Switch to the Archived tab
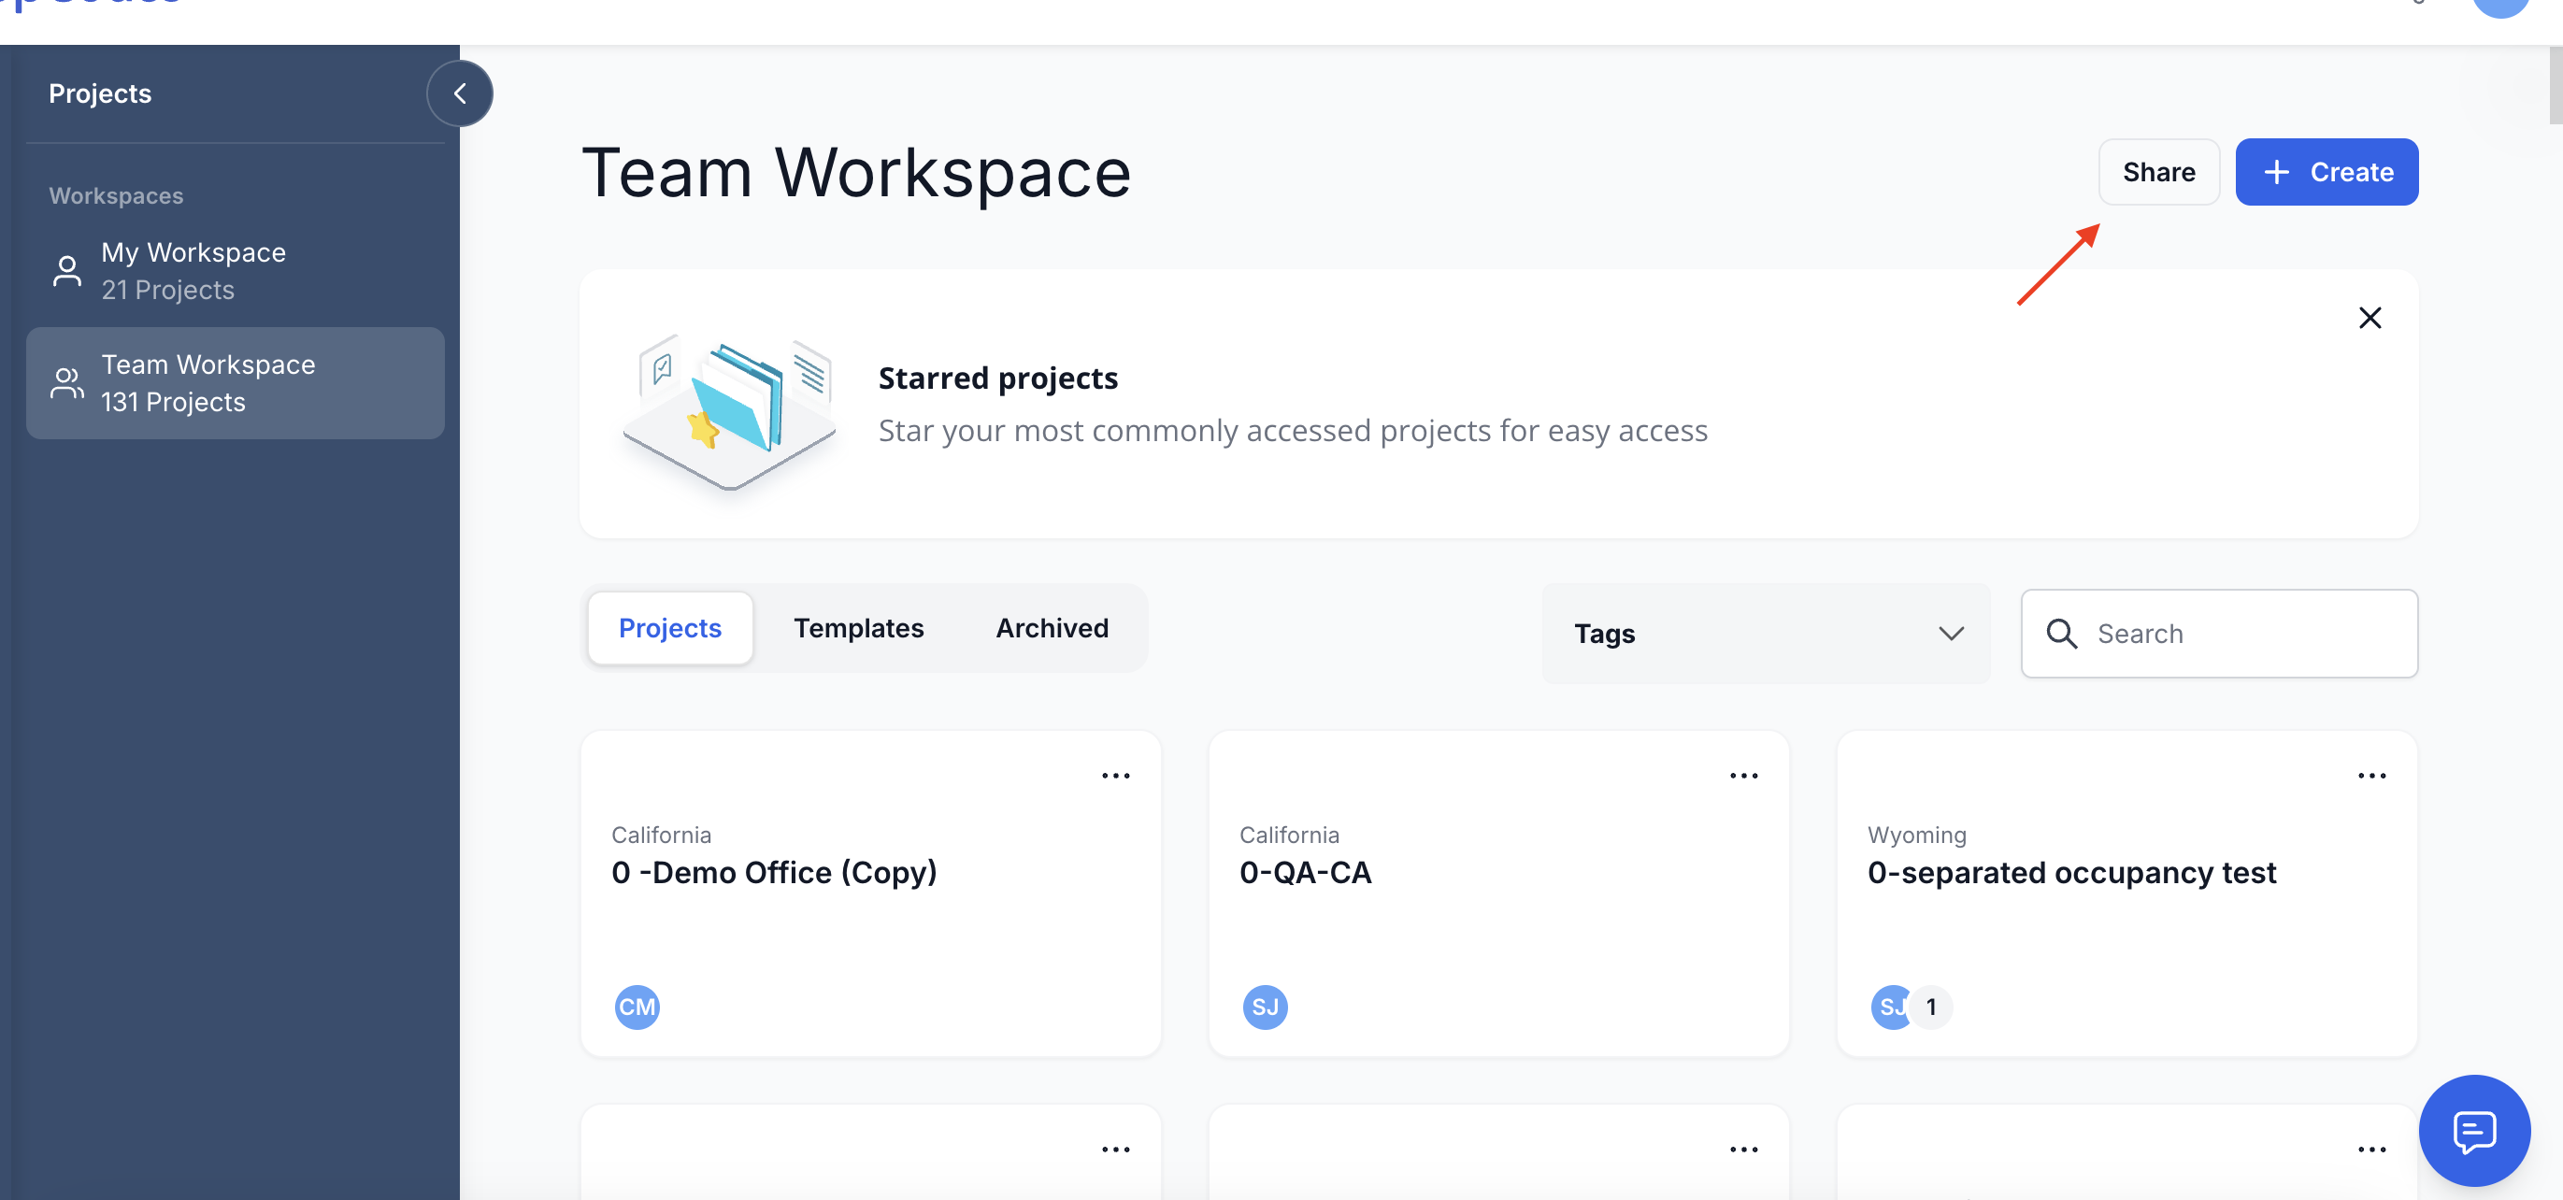 (1052, 628)
